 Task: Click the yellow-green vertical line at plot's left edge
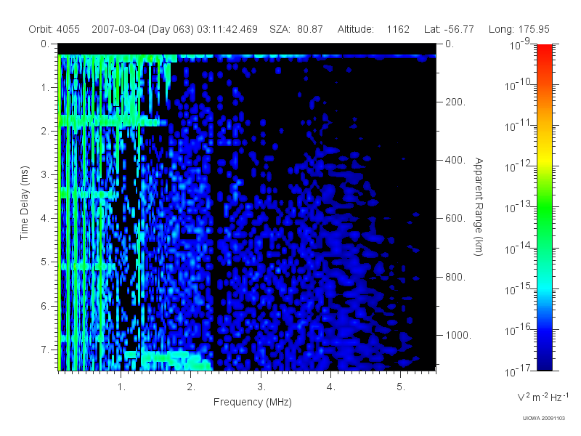(60, 212)
